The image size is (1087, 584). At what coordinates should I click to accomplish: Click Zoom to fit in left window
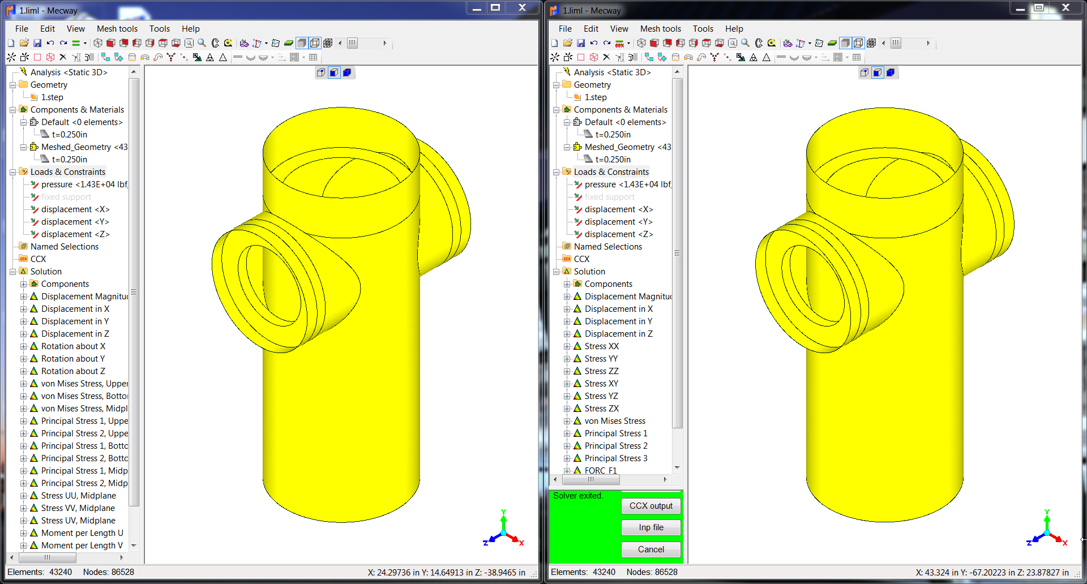pos(189,43)
